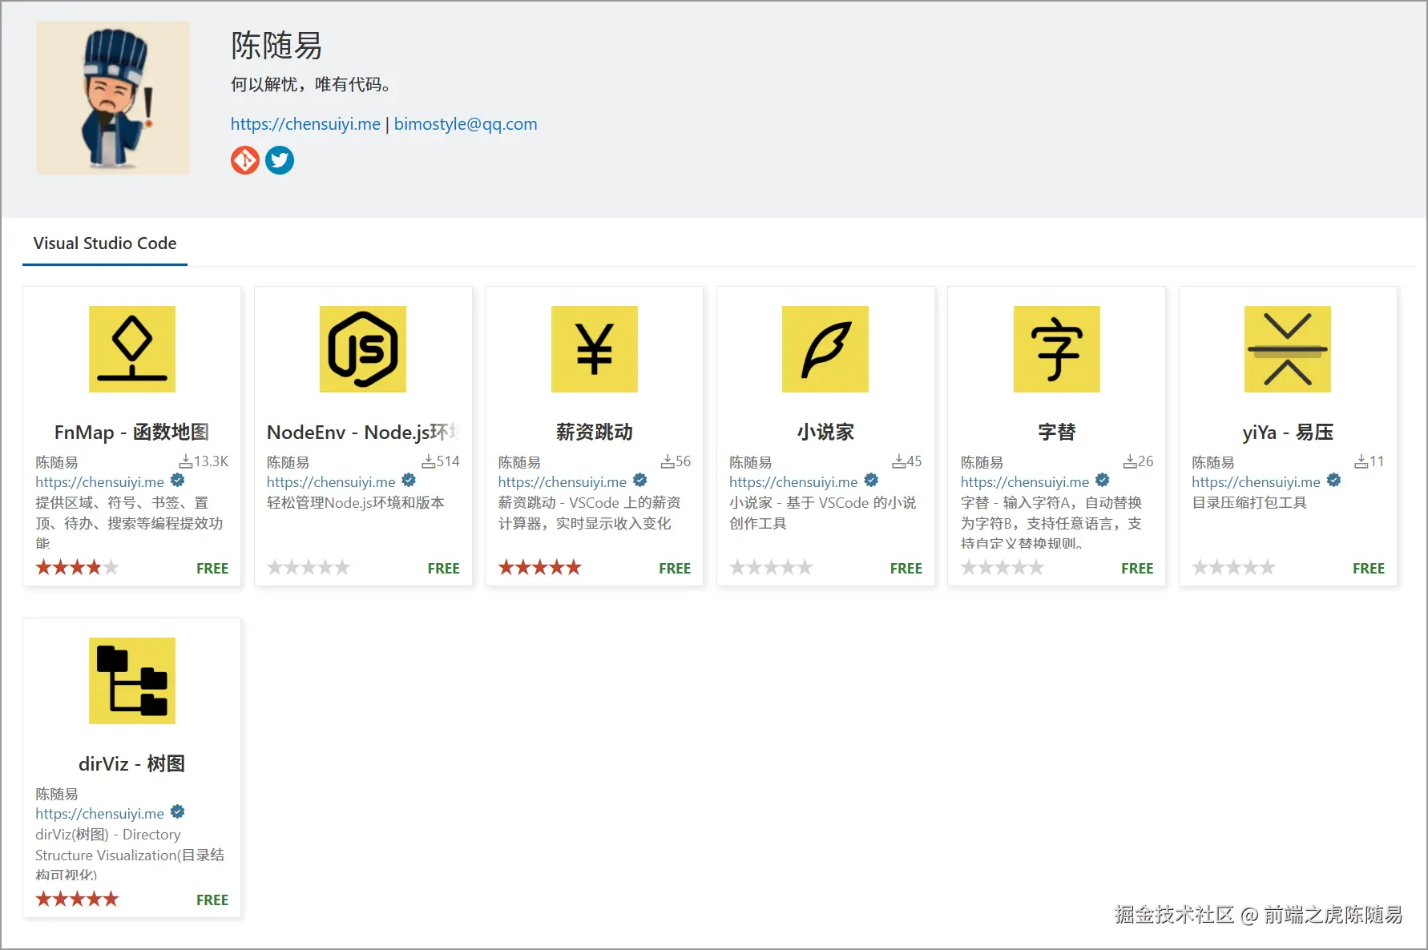Click the five-star rating on dirViz card

tap(77, 900)
